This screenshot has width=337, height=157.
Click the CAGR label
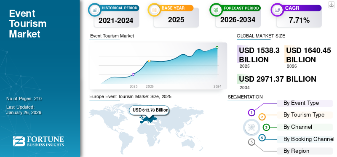292,8
